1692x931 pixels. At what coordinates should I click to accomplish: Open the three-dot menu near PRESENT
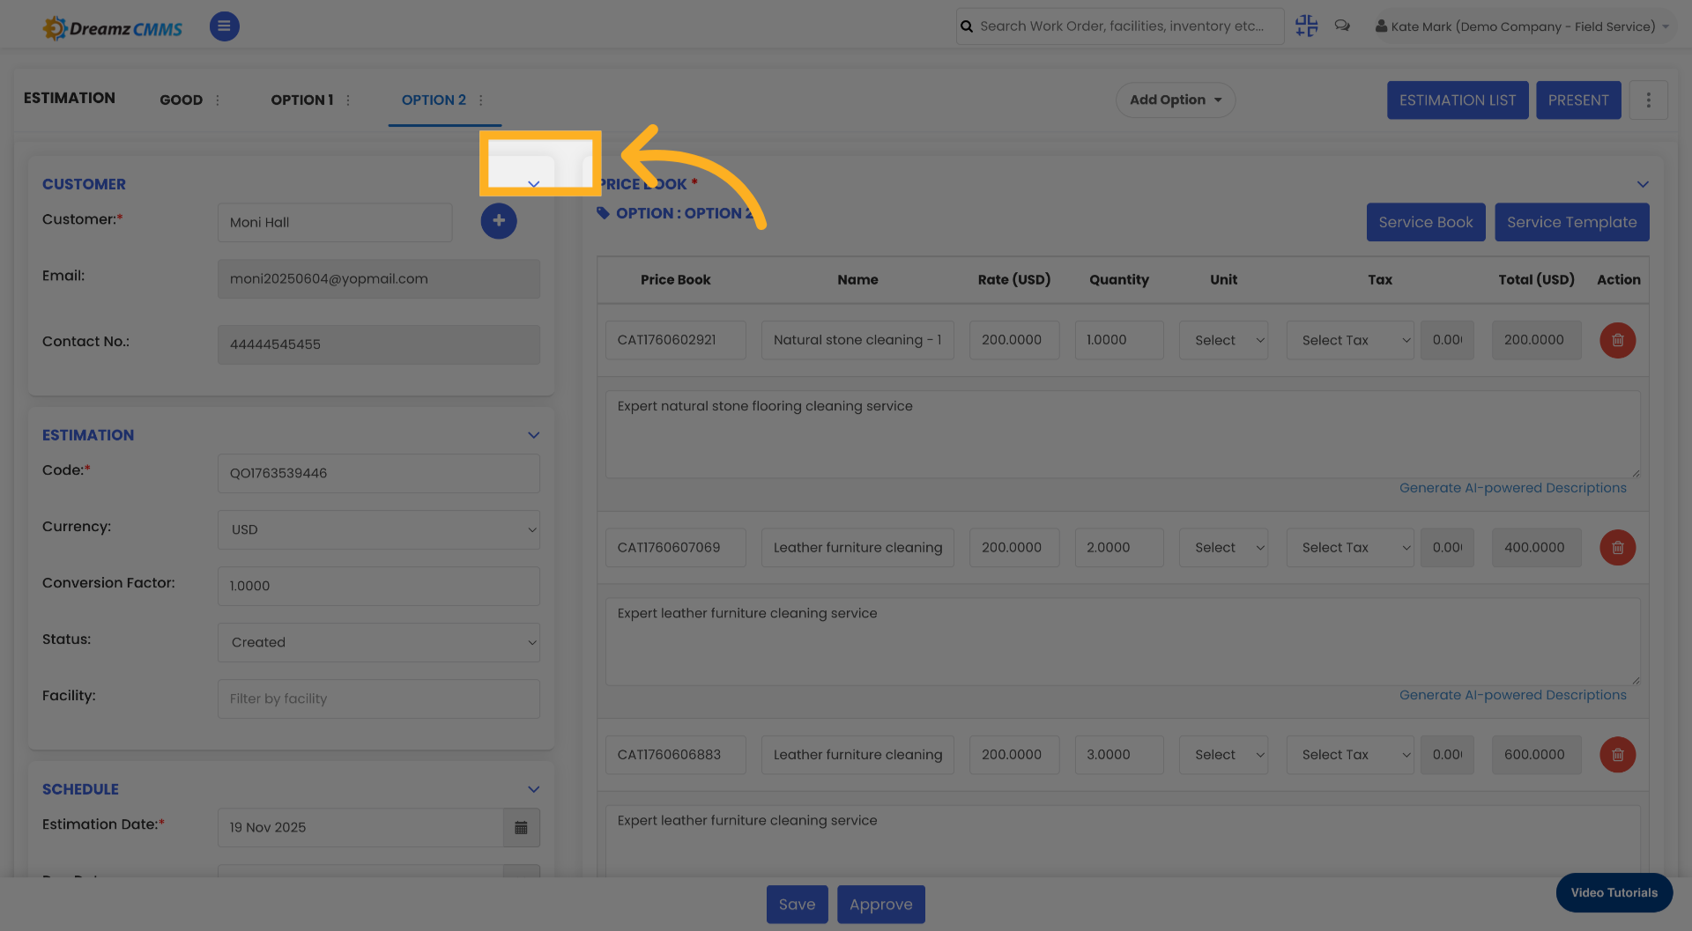pos(1648,100)
